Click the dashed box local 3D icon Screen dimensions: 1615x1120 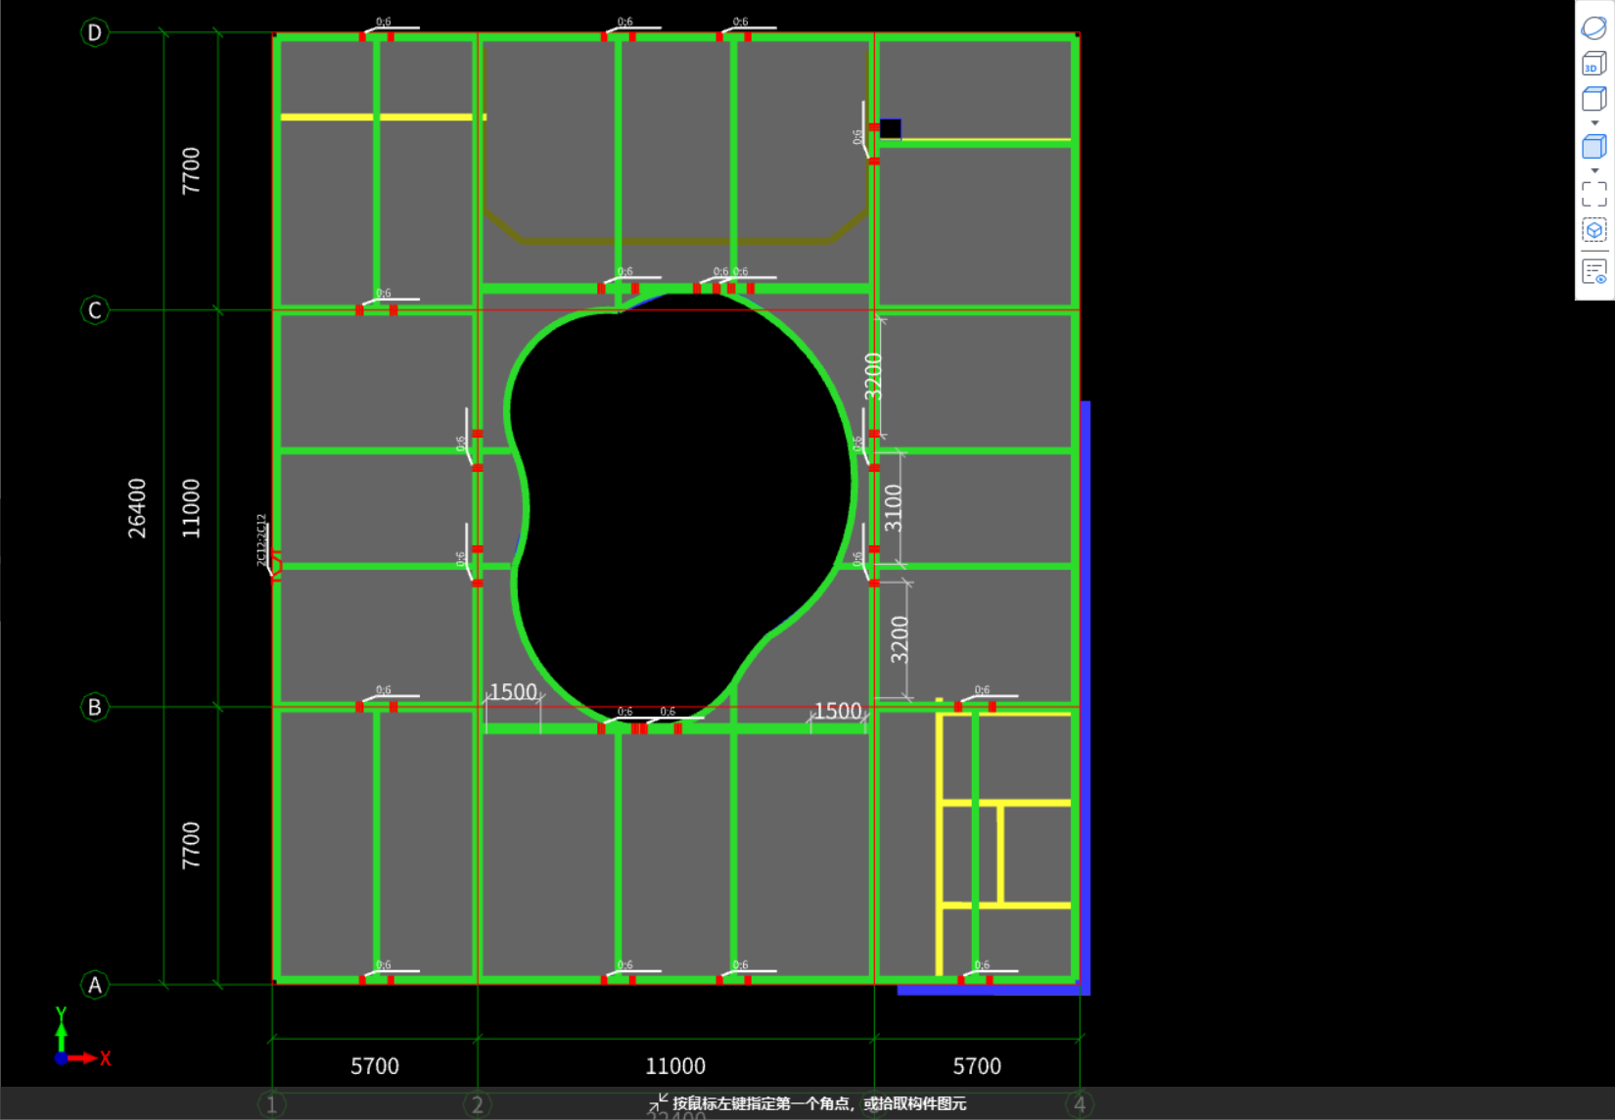pyautogui.click(x=1593, y=231)
